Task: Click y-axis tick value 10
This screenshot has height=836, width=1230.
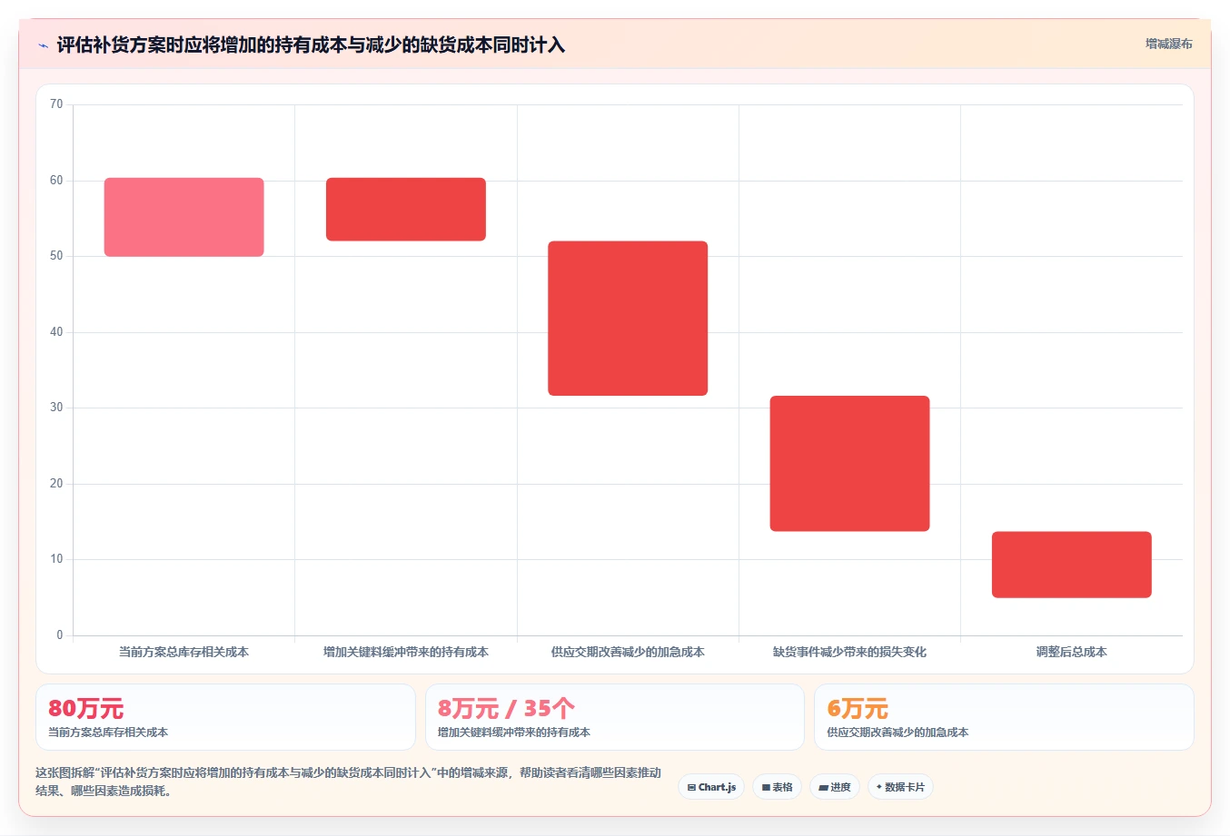Action: point(56,559)
